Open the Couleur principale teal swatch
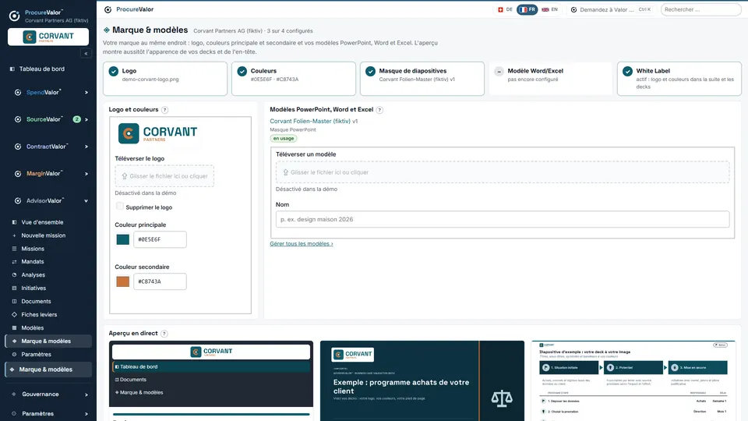748x421 pixels. [122, 239]
